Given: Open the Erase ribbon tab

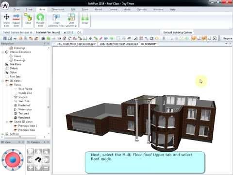Looking at the screenshot, I should tap(29, 9).
